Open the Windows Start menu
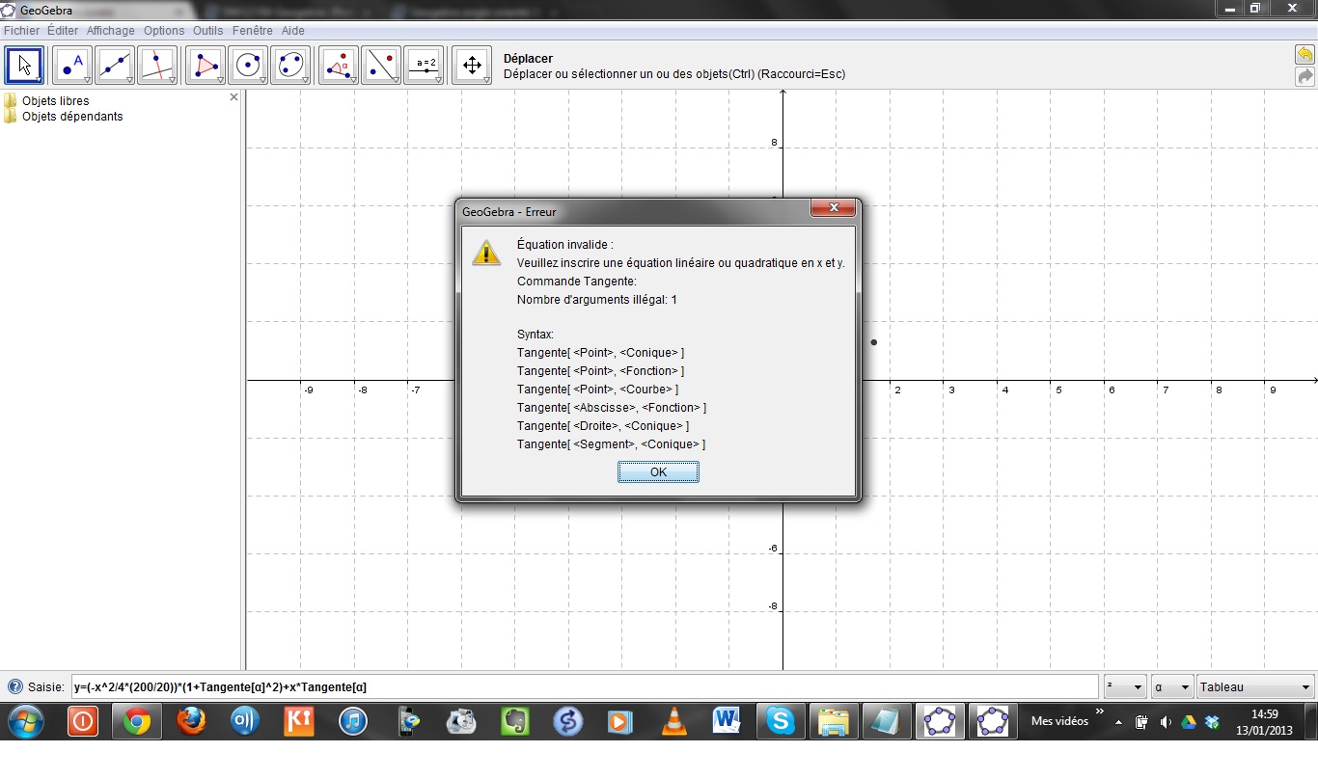1318x779 pixels. click(27, 721)
